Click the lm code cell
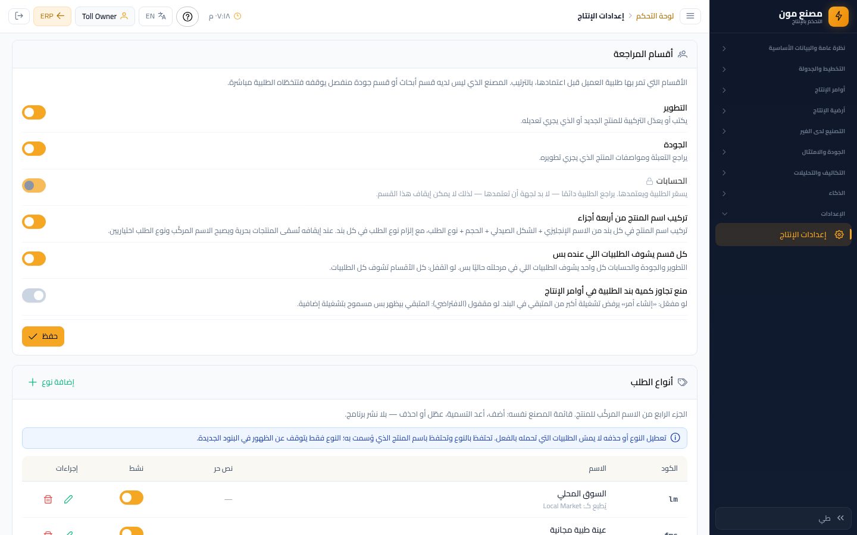 (673, 499)
